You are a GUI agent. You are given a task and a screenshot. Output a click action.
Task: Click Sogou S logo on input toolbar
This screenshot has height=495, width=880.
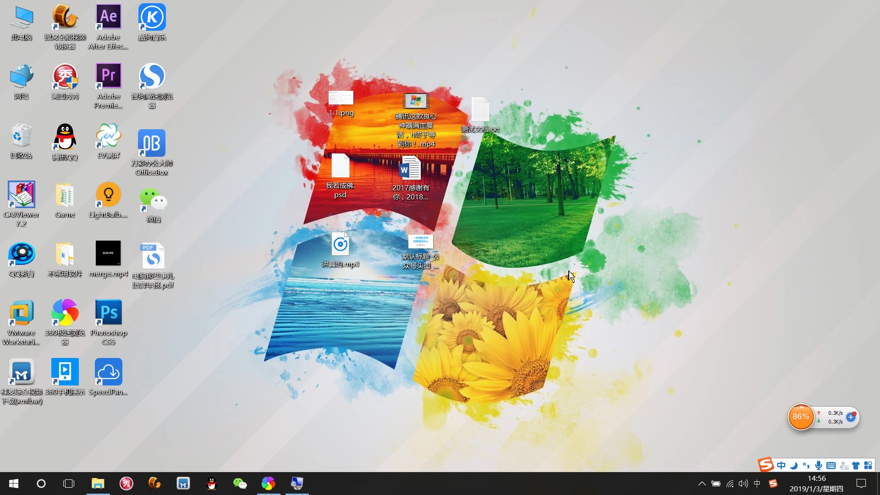tap(765, 465)
